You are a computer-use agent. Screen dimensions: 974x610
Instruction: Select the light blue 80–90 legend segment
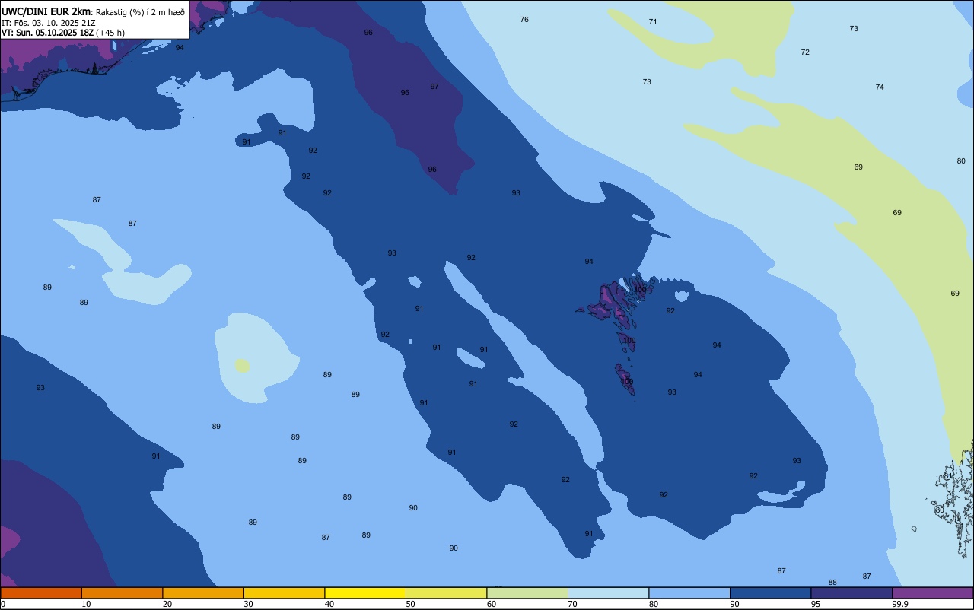click(689, 593)
